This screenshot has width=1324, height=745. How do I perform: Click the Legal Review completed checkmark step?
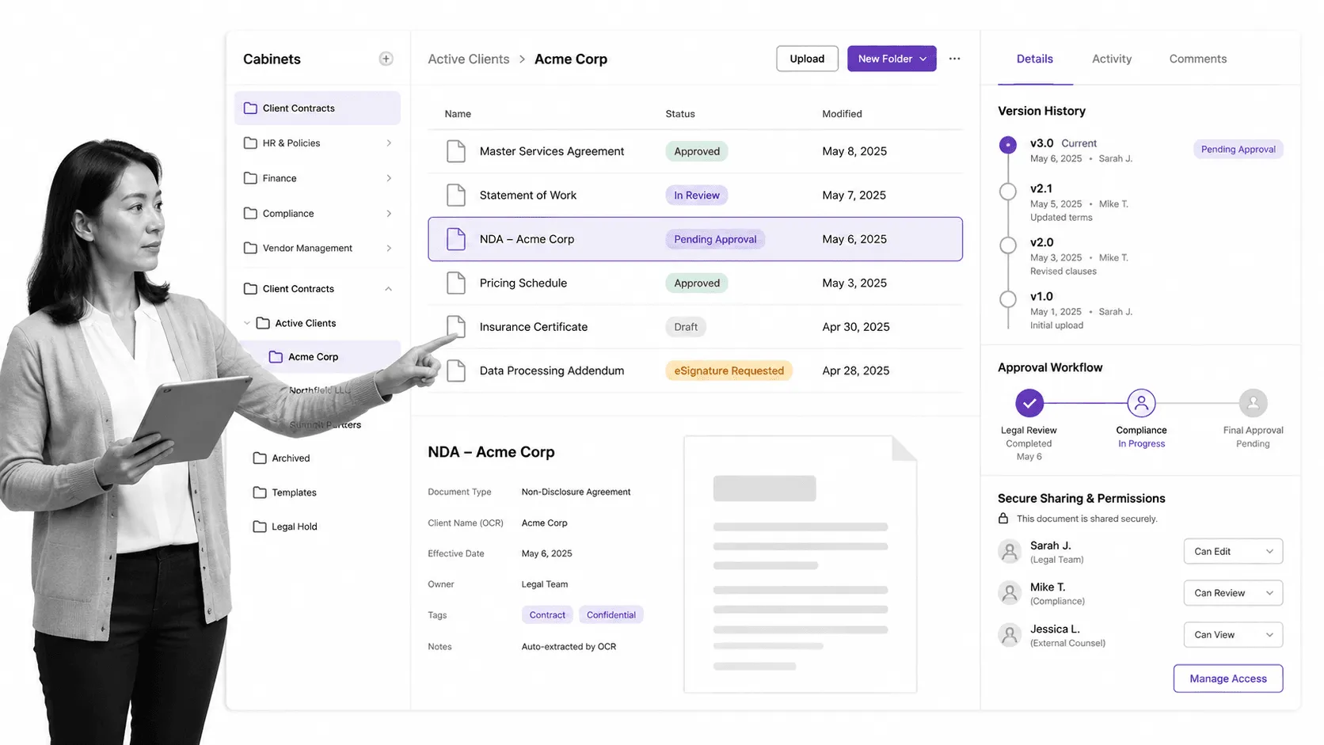(x=1029, y=403)
